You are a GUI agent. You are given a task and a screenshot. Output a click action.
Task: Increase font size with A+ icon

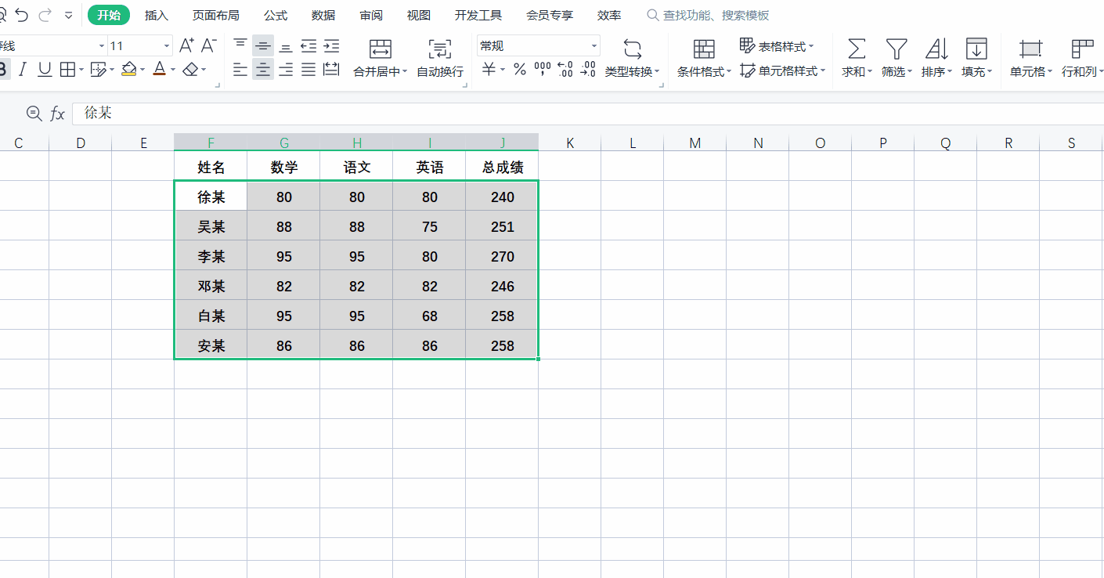click(x=186, y=45)
